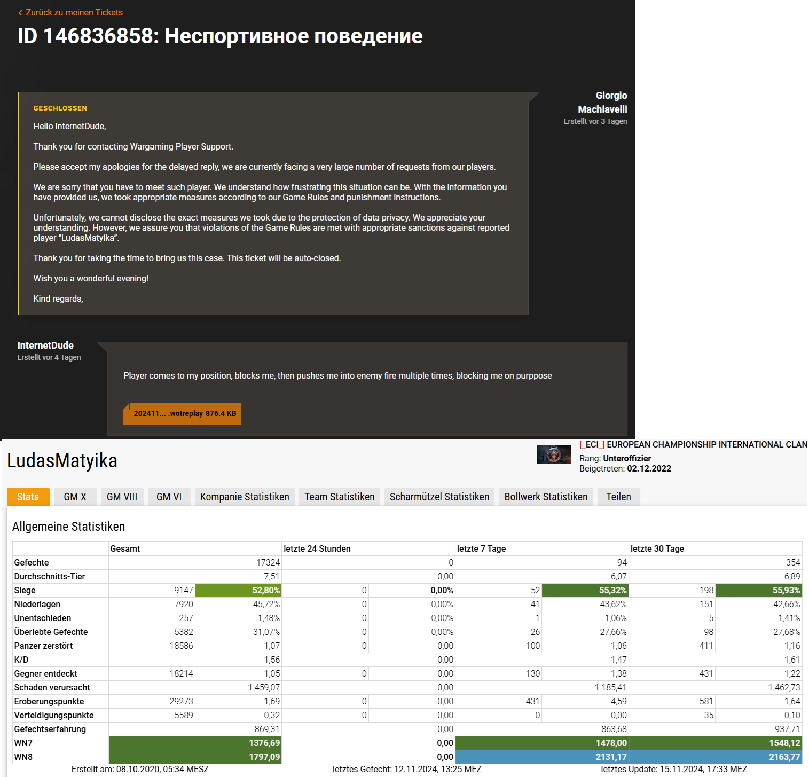This screenshot has height=777, width=809.
Task: Switch to the GM VIII tab
Action: tap(122, 497)
